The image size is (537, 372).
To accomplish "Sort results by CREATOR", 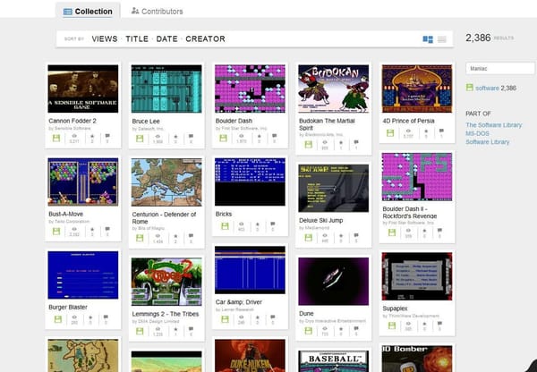I will 206,39.
